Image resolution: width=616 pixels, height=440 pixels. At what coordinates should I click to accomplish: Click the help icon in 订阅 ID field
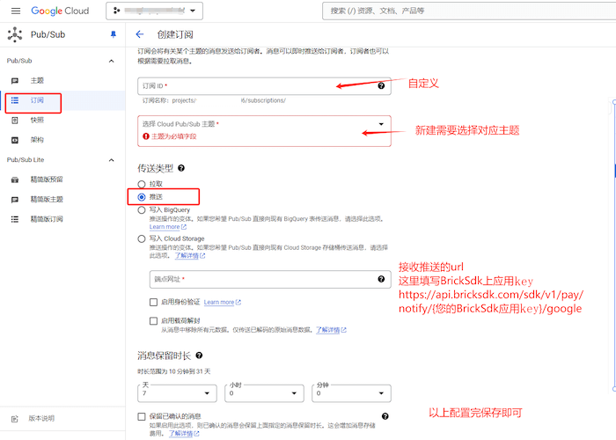point(381,86)
